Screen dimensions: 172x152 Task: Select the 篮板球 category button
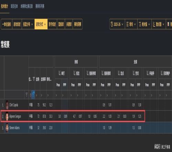61,24
